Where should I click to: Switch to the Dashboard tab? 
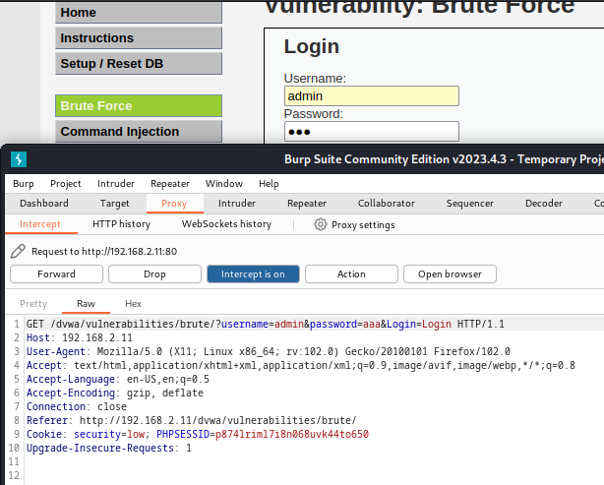click(x=44, y=203)
